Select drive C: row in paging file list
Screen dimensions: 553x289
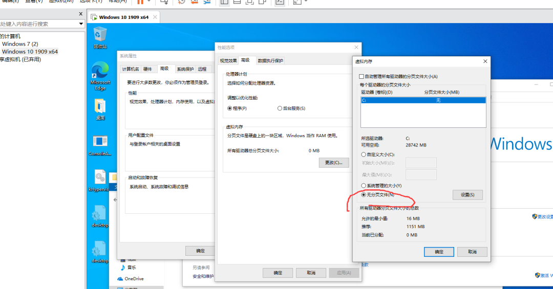(x=423, y=100)
